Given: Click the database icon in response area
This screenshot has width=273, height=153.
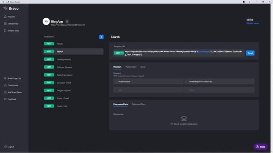Looking at the screenshot, I should [x=184, y=119].
